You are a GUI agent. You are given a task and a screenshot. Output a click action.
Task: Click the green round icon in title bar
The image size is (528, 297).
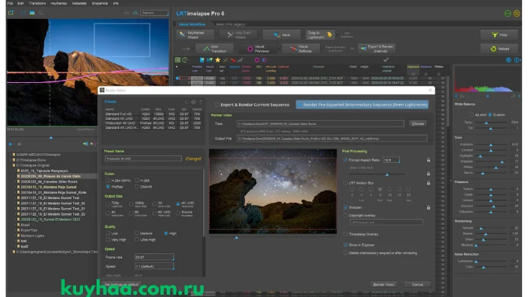tap(508, 14)
